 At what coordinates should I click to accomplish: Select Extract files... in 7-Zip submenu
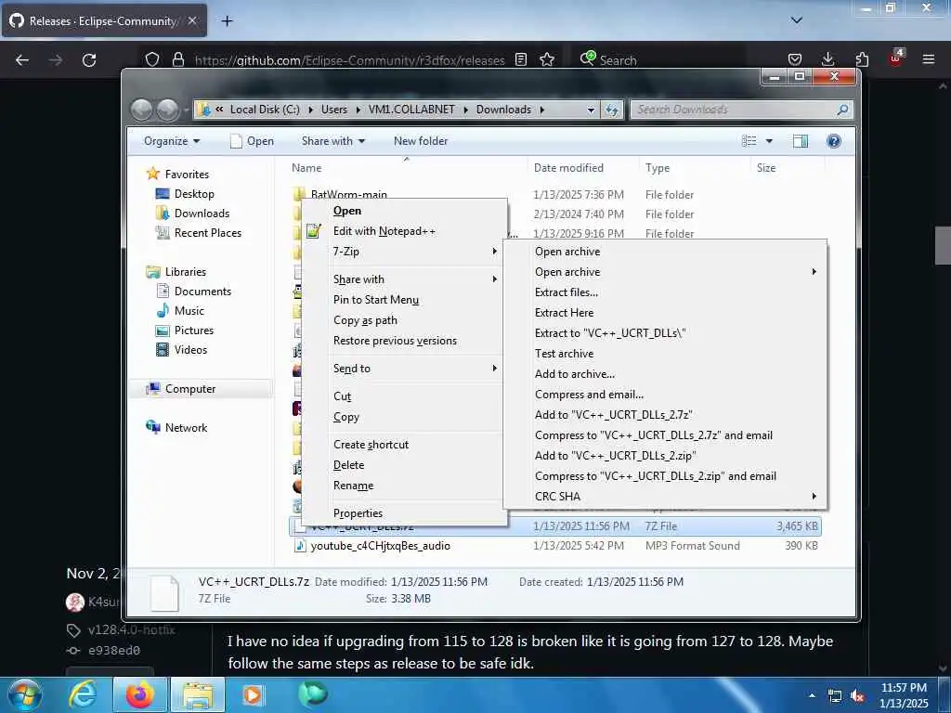pyautogui.click(x=567, y=292)
